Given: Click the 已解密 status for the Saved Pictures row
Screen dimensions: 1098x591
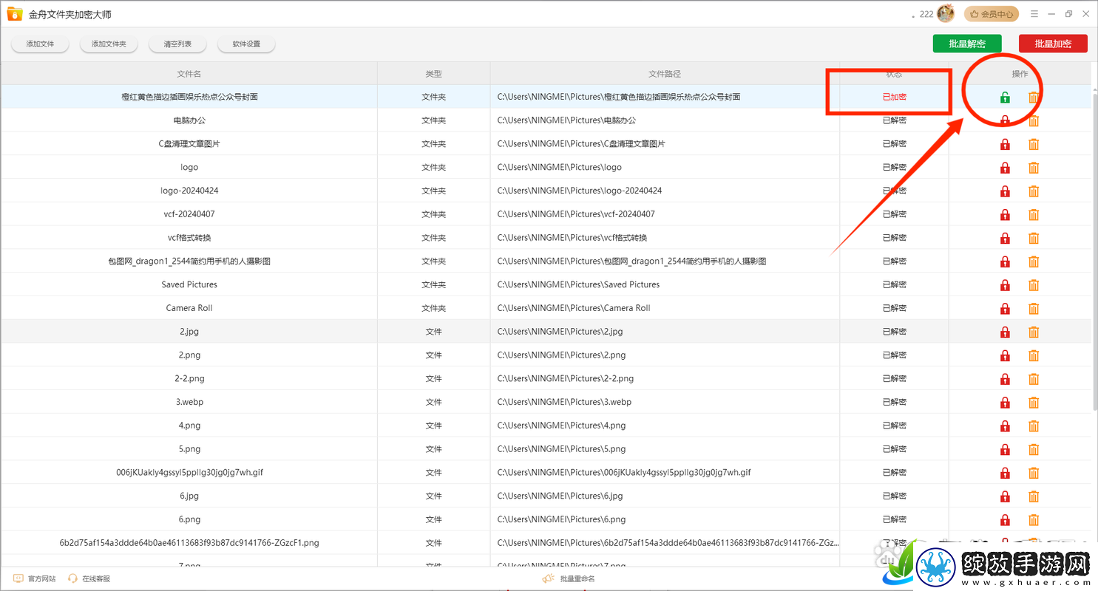Looking at the screenshot, I should [895, 285].
